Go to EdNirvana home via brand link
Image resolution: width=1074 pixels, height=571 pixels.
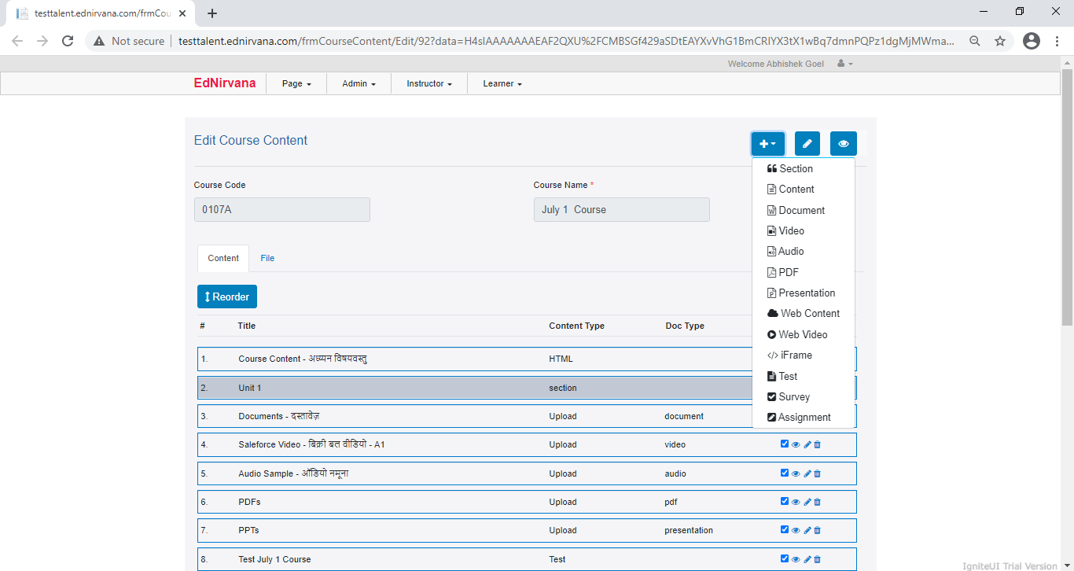224,83
